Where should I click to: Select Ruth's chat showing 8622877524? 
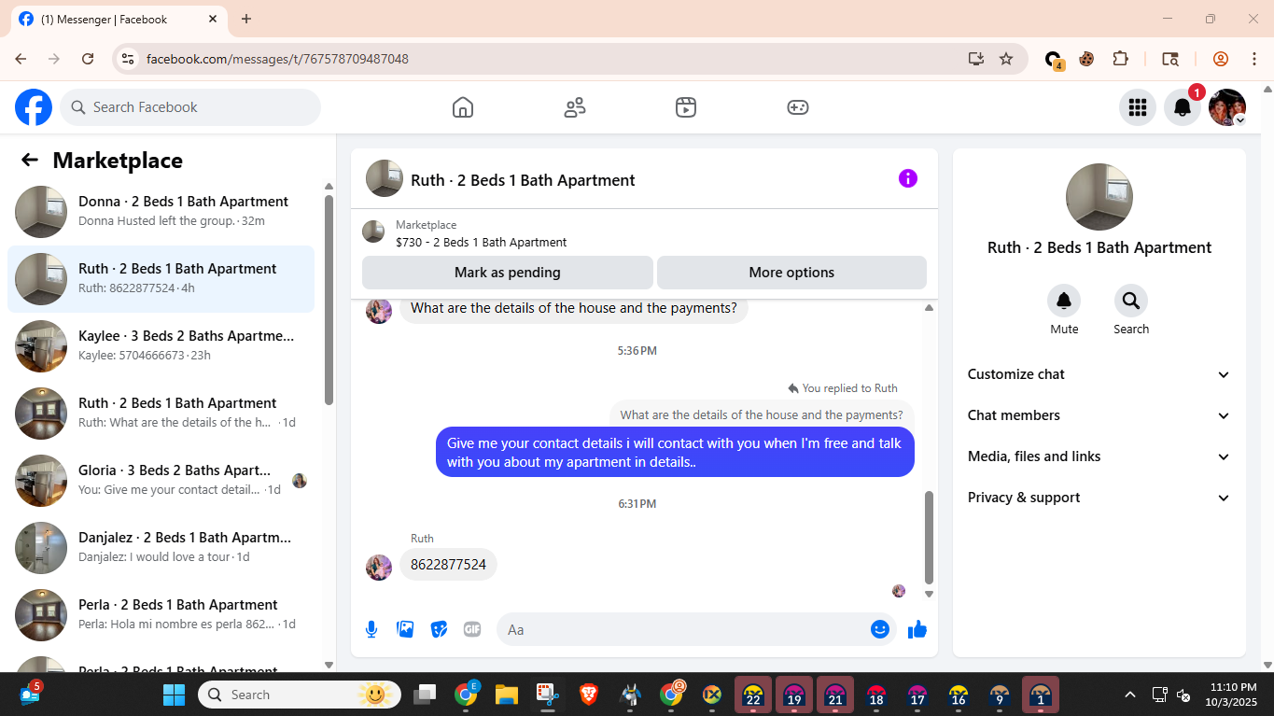pos(161,279)
